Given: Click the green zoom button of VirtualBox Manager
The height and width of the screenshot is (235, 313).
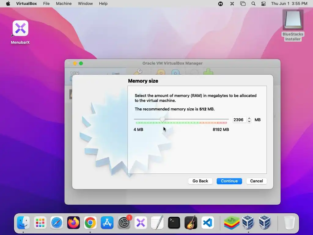Looking at the screenshot, I should [81, 63].
